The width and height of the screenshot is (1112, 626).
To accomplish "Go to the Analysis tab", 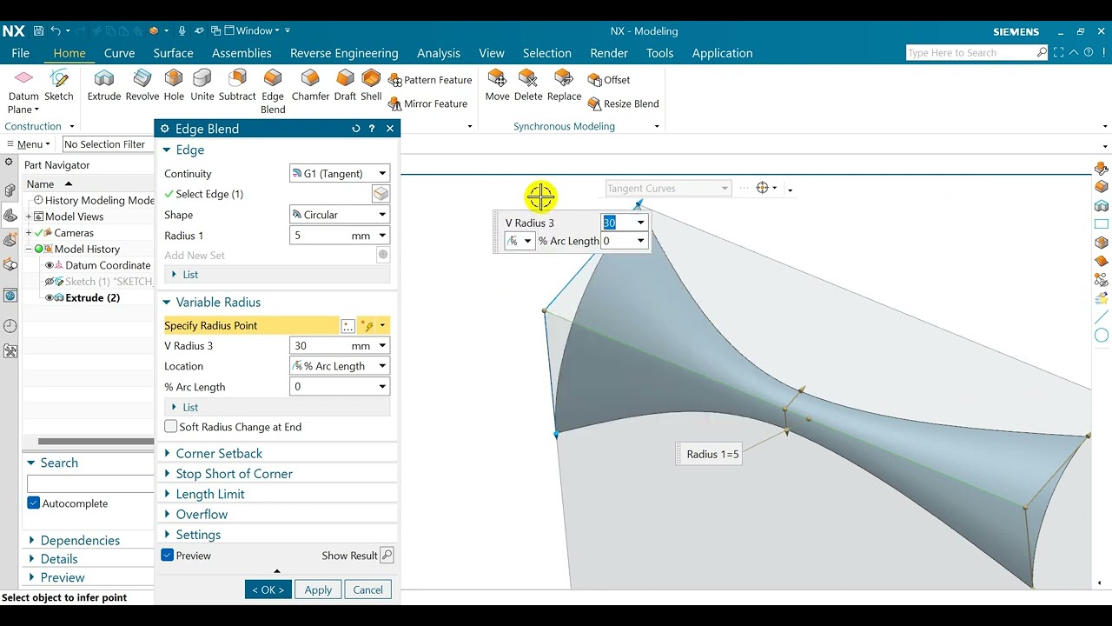I will (x=439, y=53).
